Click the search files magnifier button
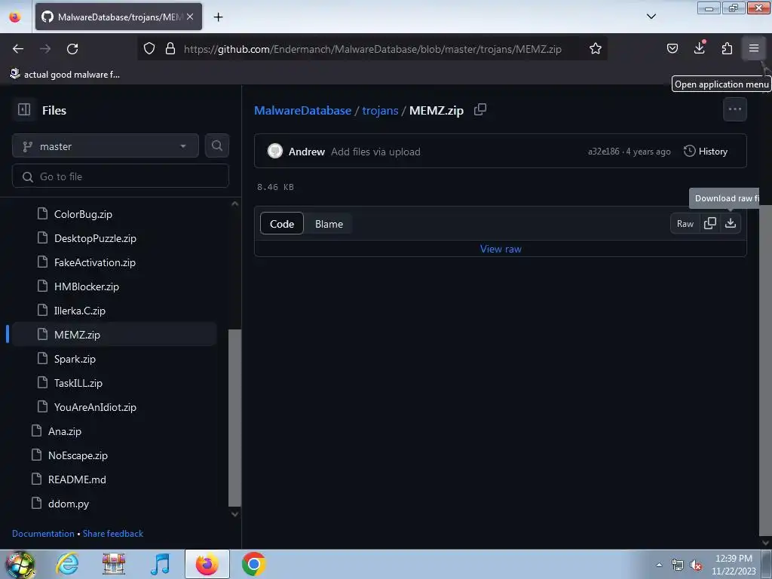Screen dimensions: 772x579 [x=216, y=146]
